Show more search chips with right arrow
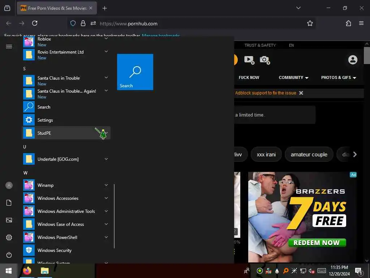Image resolution: width=370 pixels, height=278 pixels. [355, 154]
